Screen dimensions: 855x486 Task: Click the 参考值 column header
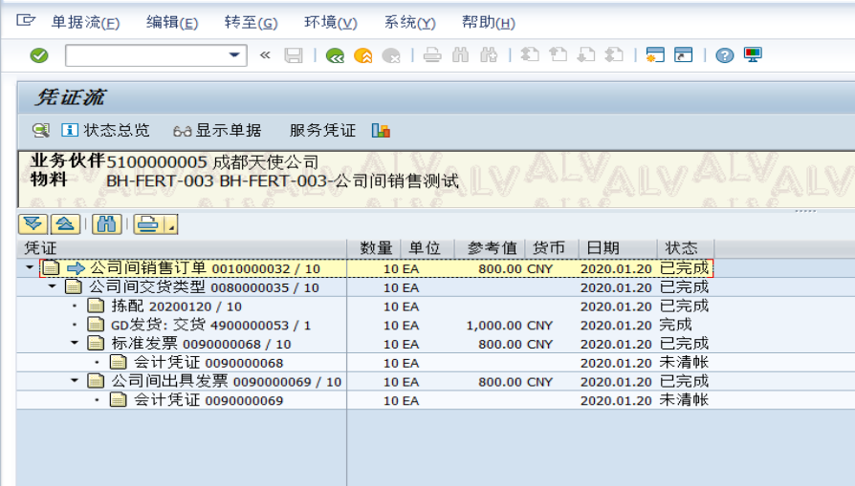[491, 248]
